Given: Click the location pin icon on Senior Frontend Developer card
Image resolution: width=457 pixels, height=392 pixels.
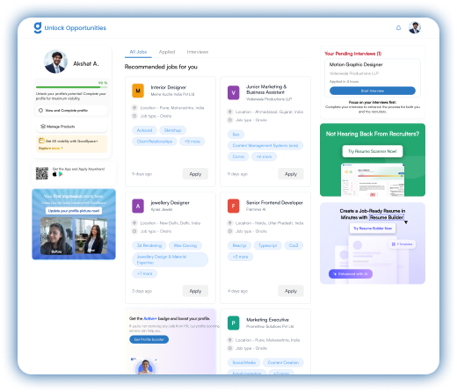Looking at the screenshot, I should pos(230,223).
